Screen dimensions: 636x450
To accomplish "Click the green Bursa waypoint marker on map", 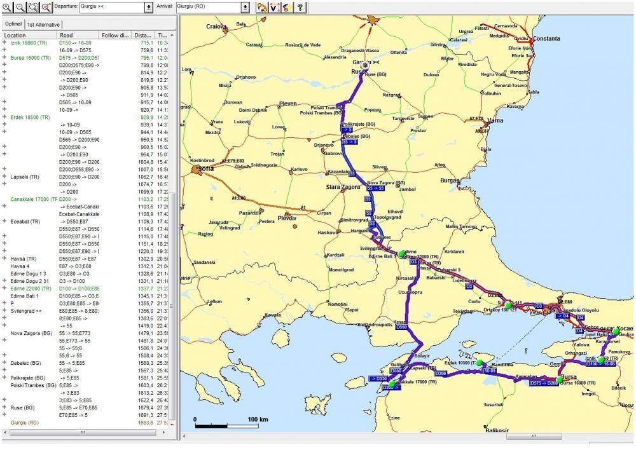I will (x=558, y=379).
